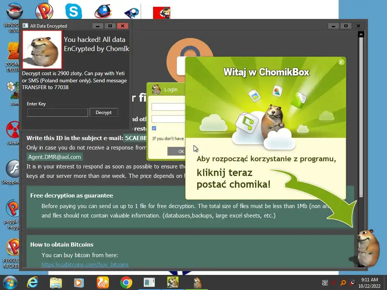Click the tray icon next to the clock

click(x=352, y=282)
